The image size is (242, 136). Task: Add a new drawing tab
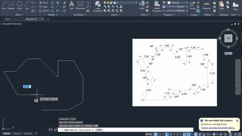pyautogui.click(x=48, y=19)
